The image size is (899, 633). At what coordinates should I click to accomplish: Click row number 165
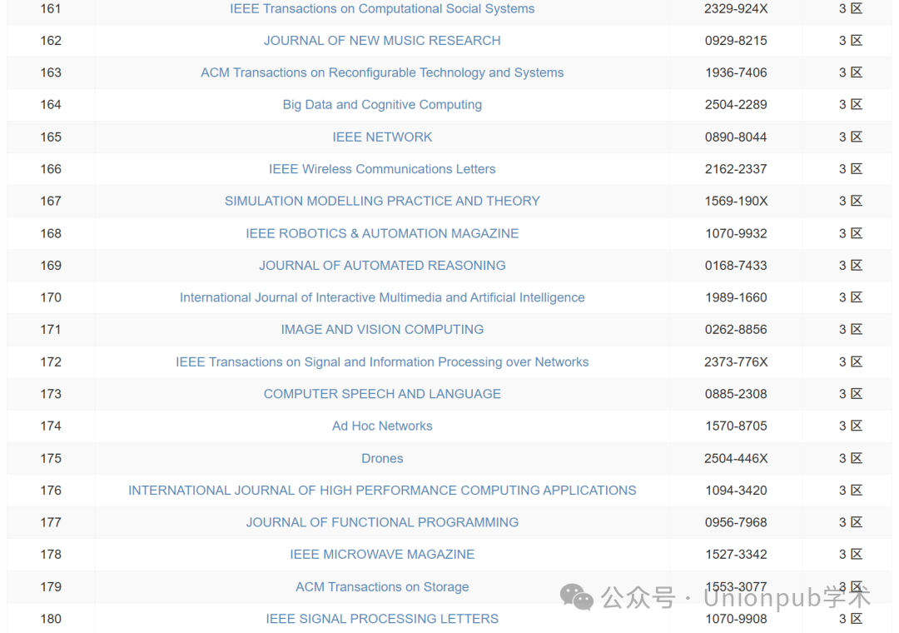point(51,137)
